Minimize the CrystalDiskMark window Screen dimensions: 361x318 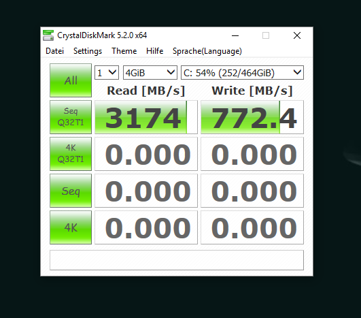pos(235,35)
